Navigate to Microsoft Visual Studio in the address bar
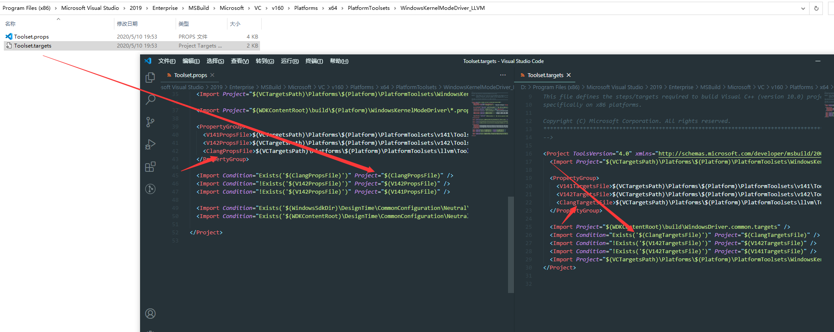This screenshot has width=834, height=332. [x=90, y=8]
